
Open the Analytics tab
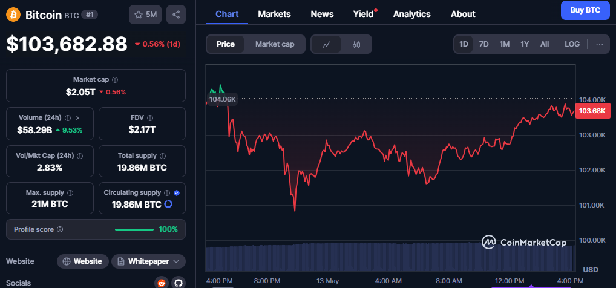[x=411, y=14]
